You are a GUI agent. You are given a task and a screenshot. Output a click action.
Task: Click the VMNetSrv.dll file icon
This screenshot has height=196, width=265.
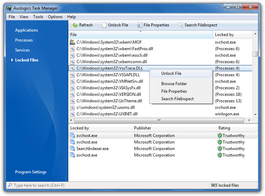point(72,81)
